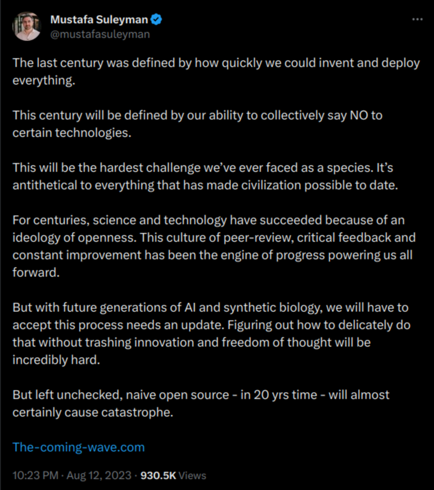The width and height of the screenshot is (434, 490).
Task: Open the three-dot more options menu
Action: tap(418, 19)
